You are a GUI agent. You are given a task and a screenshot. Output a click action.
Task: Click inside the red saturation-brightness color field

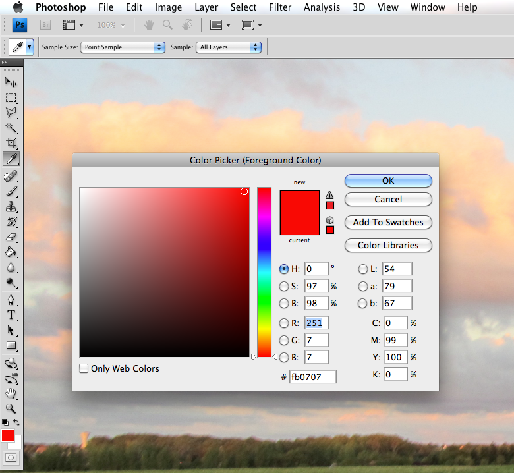click(165, 272)
